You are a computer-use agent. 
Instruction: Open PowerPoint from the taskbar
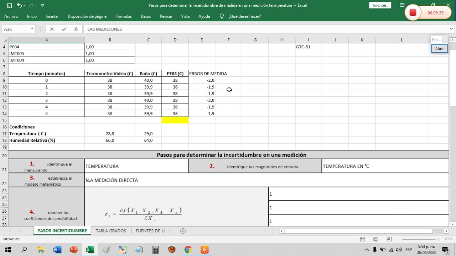coord(73,250)
